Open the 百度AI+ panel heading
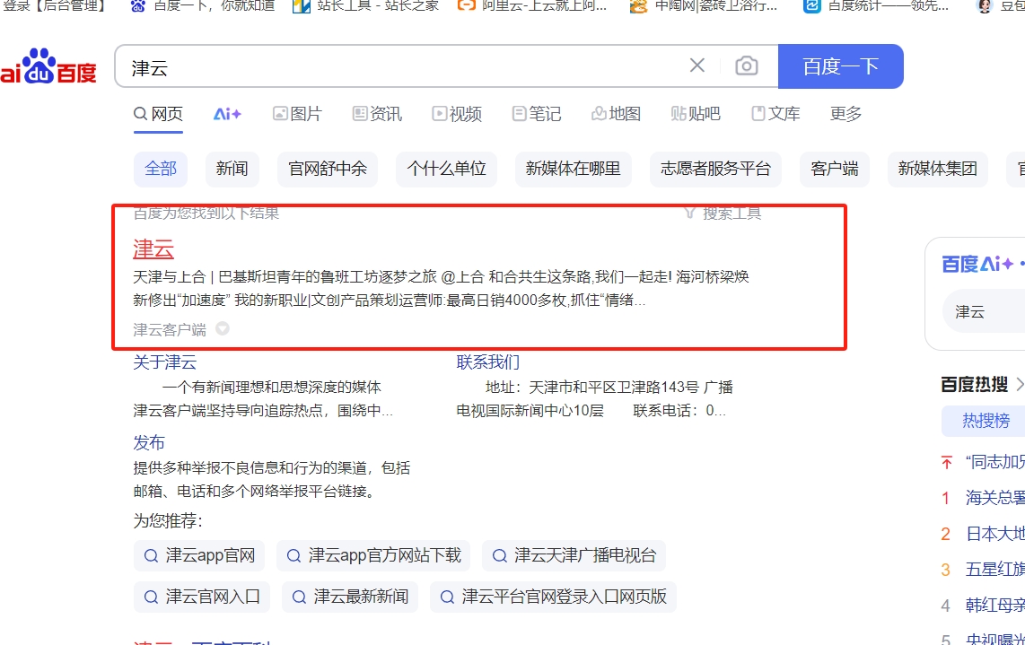 pyautogui.click(x=977, y=264)
